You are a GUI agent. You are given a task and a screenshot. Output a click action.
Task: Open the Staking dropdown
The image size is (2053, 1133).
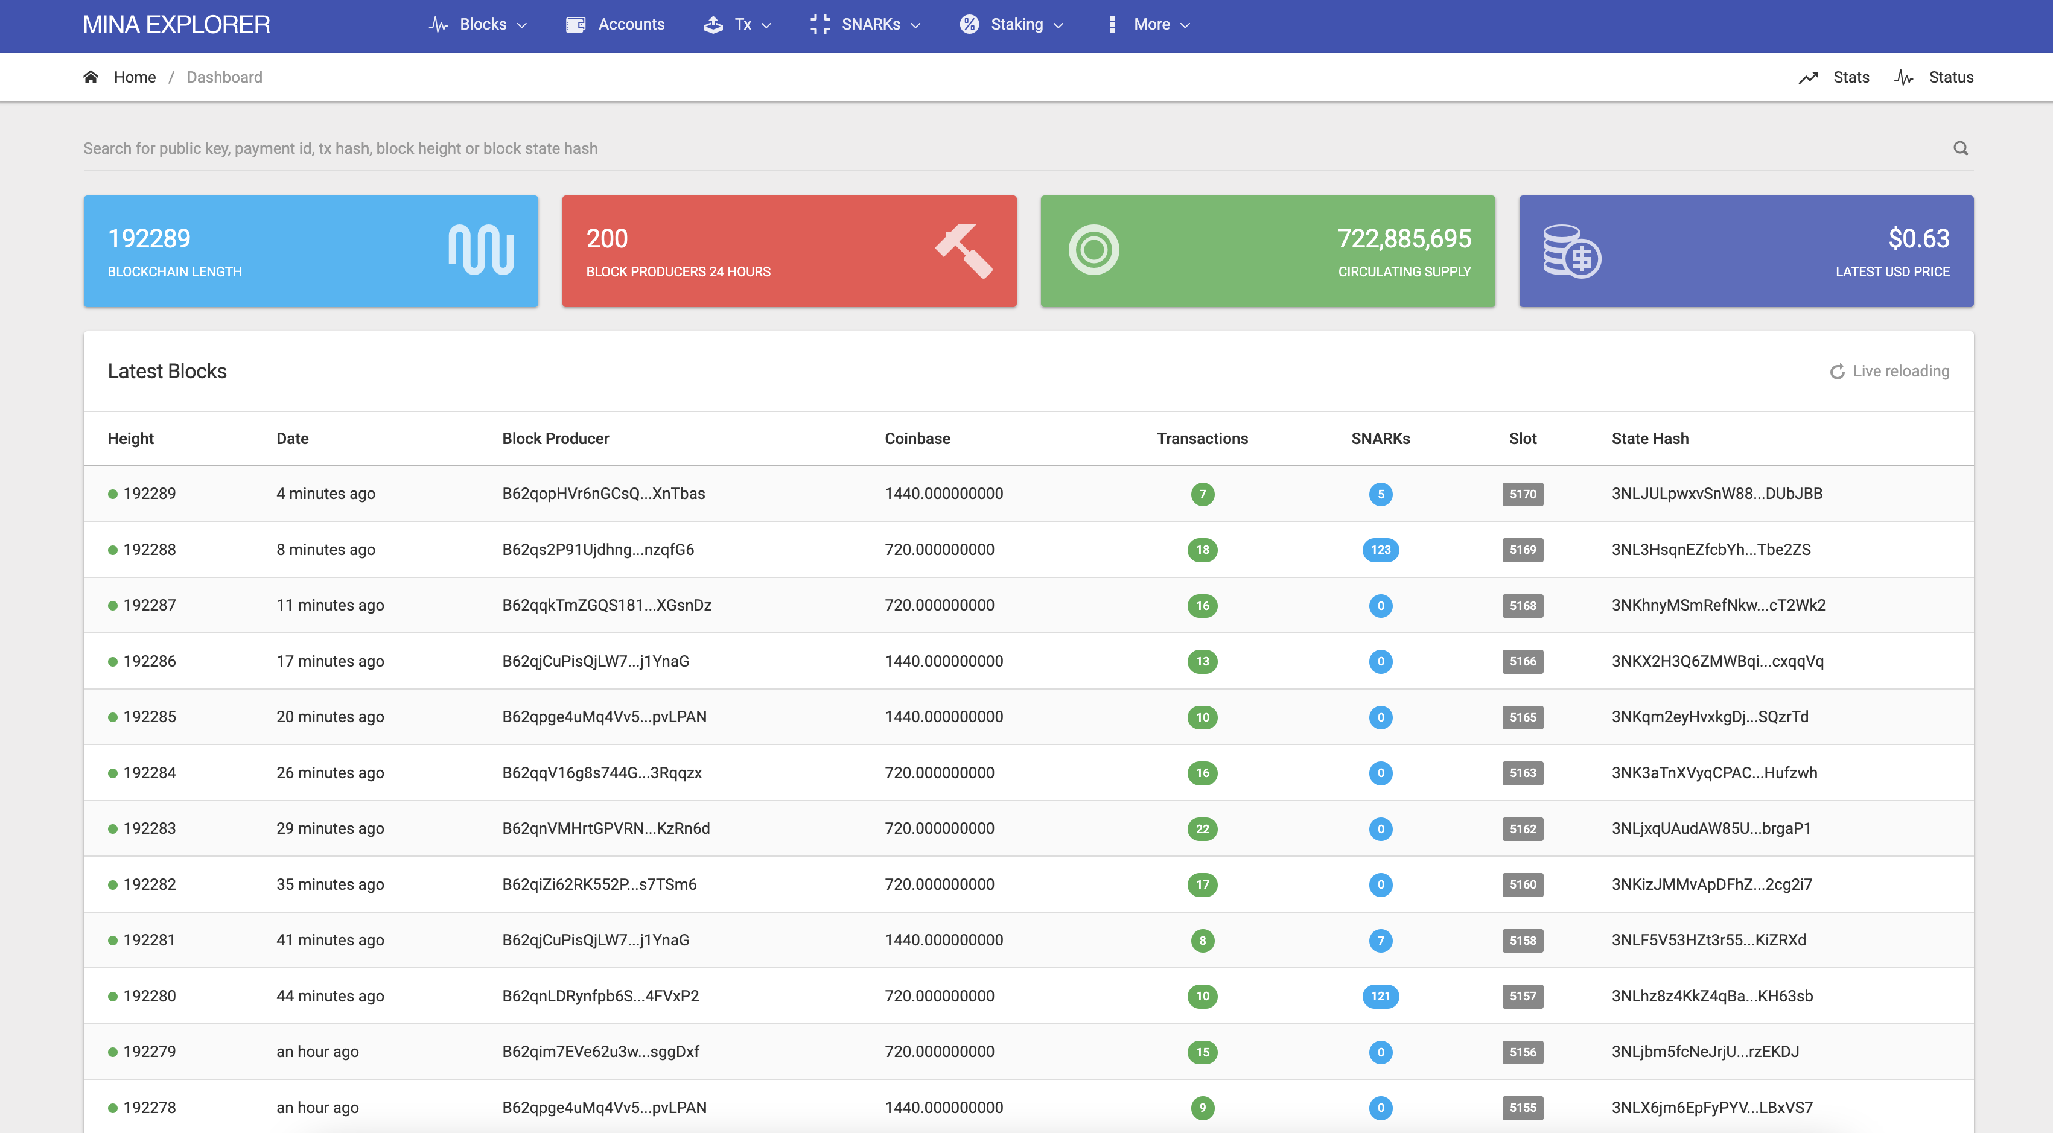(x=1060, y=24)
